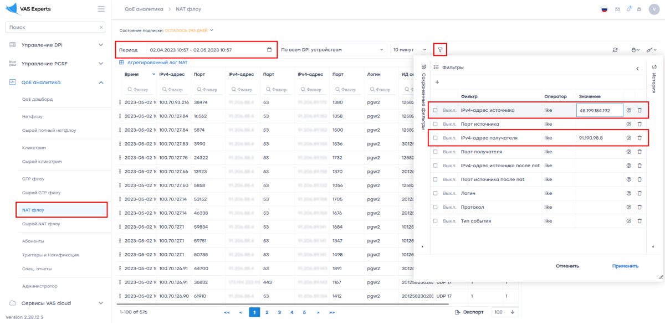
Task: Open the notifications bell icon
Action: (x=629, y=9)
